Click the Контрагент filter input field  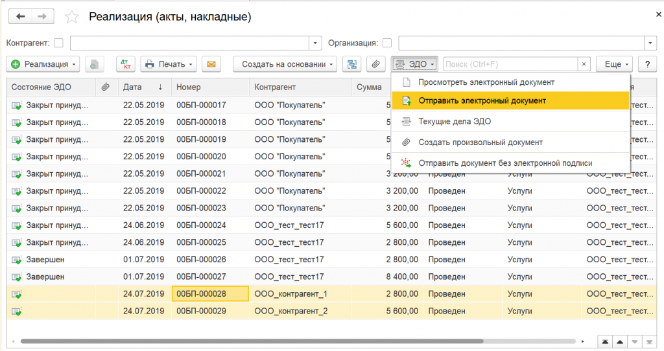coord(190,43)
